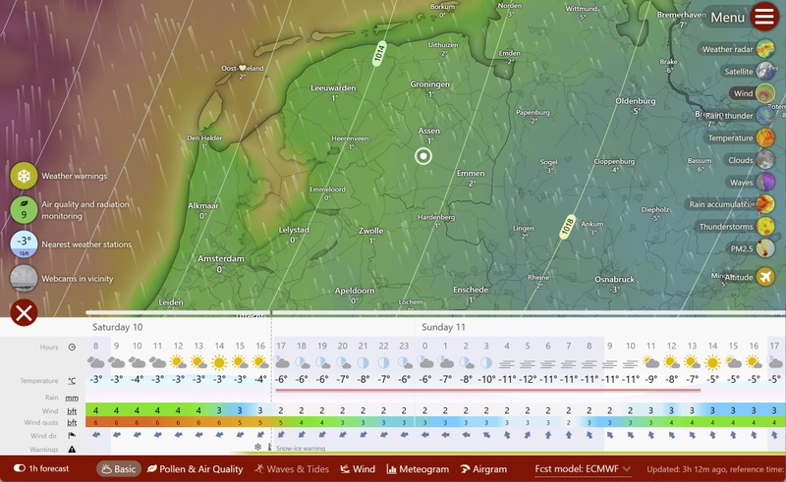Select the PM2.5 layer icon

[765, 248]
